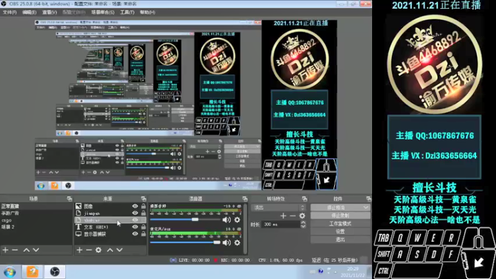Image resolution: width=496 pixels, height=279 pixels.
Task: Click the 图像 source type icon
Action: [x=79, y=206]
